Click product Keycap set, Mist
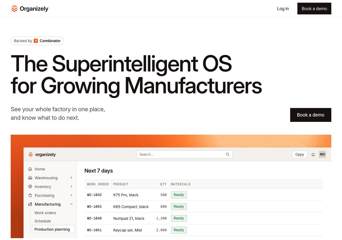 tap(128, 230)
